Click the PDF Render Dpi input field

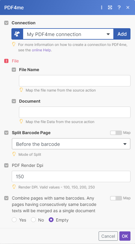pos(71,176)
